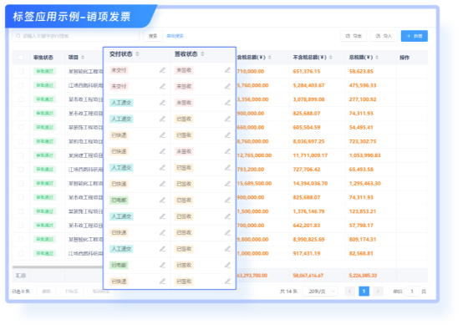Sort by the 含税总额(¥) column arrows
Viewport: 463px width, 330px height.
point(270,58)
